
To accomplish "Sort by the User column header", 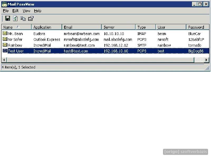I will point(171,27).
